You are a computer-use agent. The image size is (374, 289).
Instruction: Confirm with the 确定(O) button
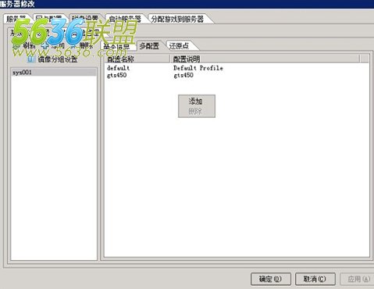tap(271, 279)
